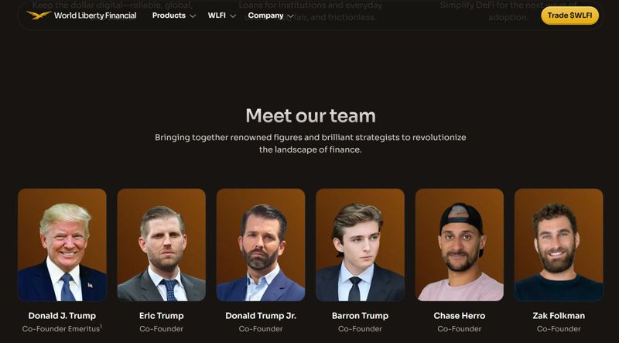Click the golden eagle logo icon

39,15
